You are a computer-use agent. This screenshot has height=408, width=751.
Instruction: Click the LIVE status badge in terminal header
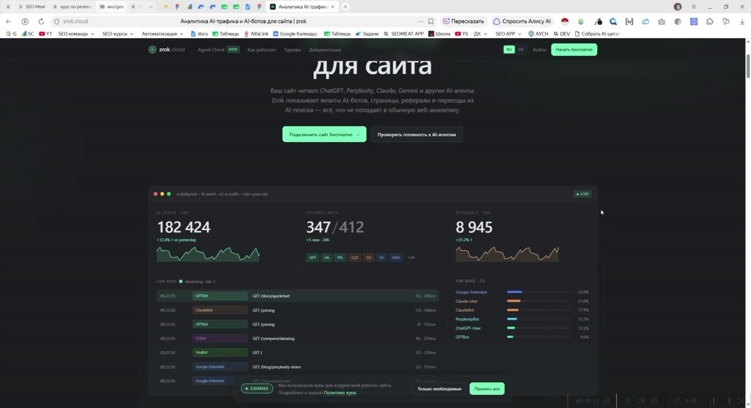coord(583,194)
